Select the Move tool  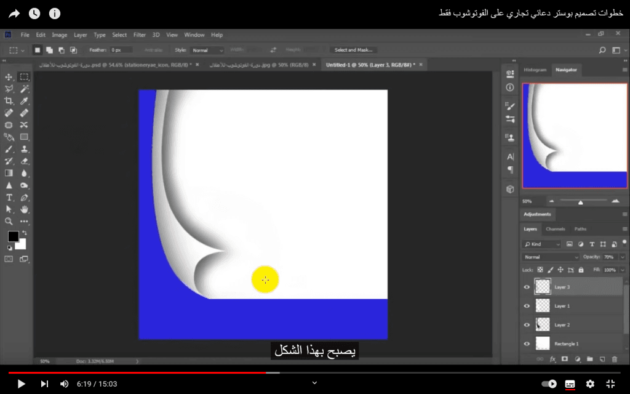(9, 77)
